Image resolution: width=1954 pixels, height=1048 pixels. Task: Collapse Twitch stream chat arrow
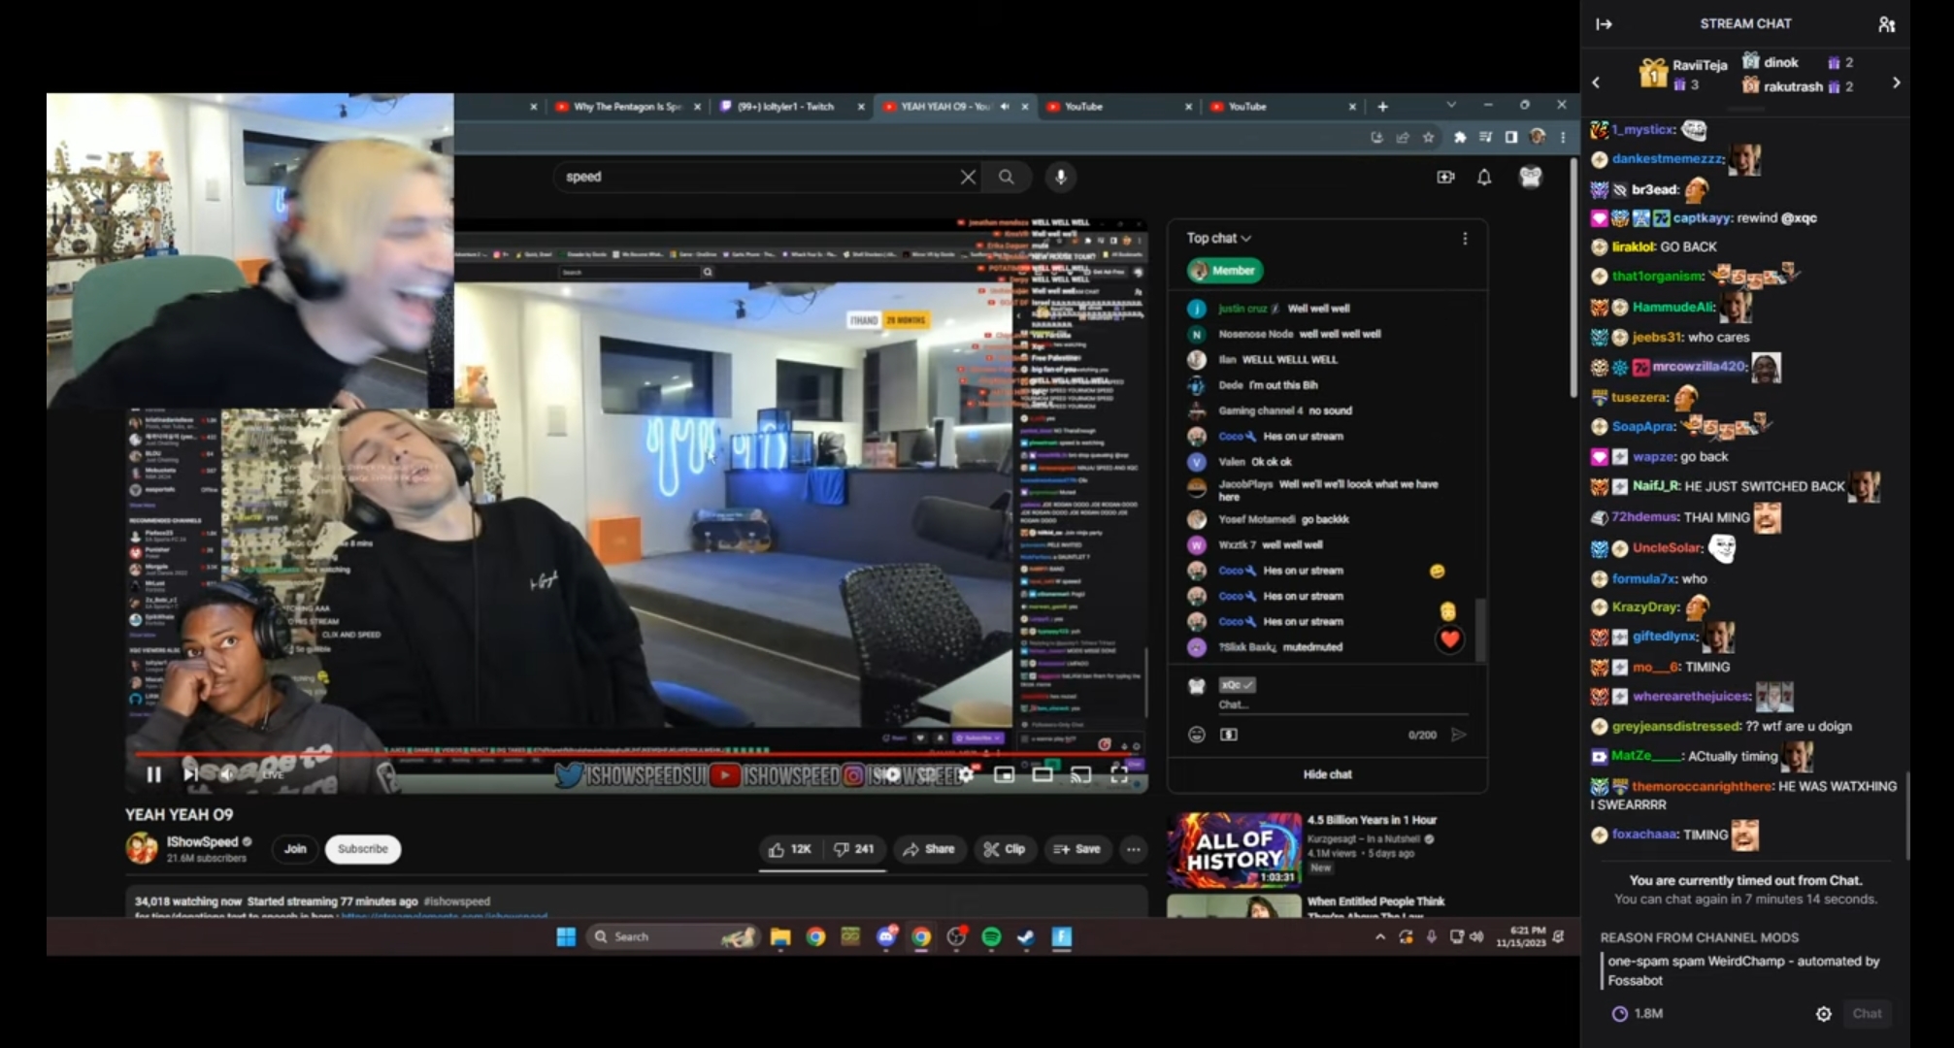tap(1605, 24)
